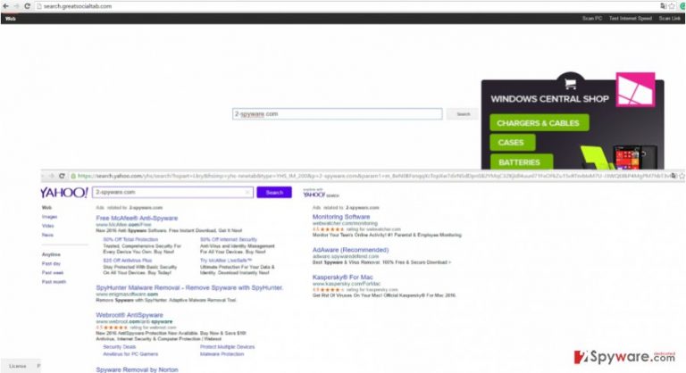The width and height of the screenshot is (686, 373).
Task: Select the Video filter in the Yahoo sidebar
Action: pyautogui.click(x=48, y=226)
